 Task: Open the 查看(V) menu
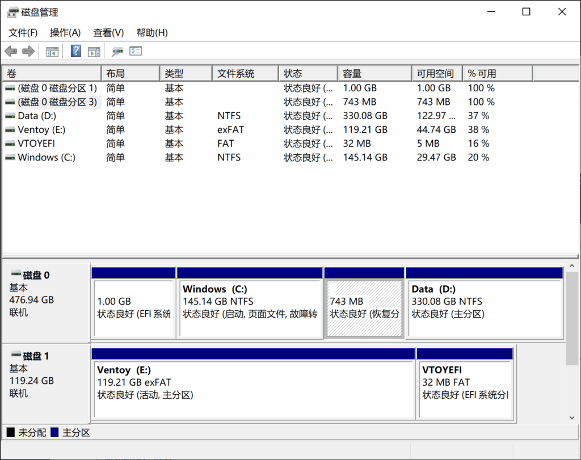tap(108, 33)
